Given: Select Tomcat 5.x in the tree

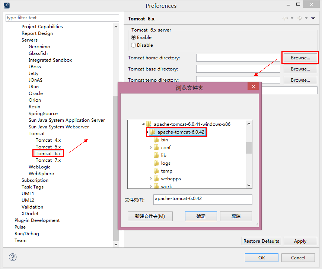Looking at the screenshot, I should 48,147.
